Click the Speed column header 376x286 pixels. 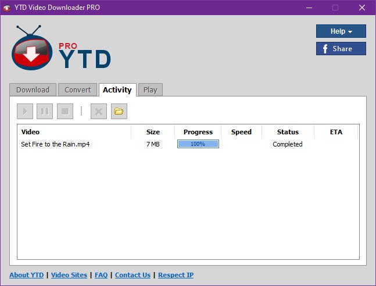pos(242,132)
